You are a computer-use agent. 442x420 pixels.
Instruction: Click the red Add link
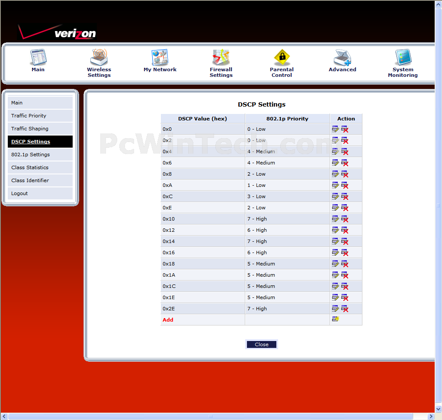(168, 320)
